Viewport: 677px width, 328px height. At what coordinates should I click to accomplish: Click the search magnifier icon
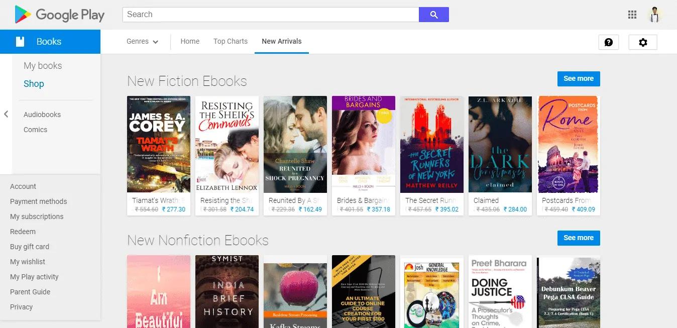click(x=433, y=15)
